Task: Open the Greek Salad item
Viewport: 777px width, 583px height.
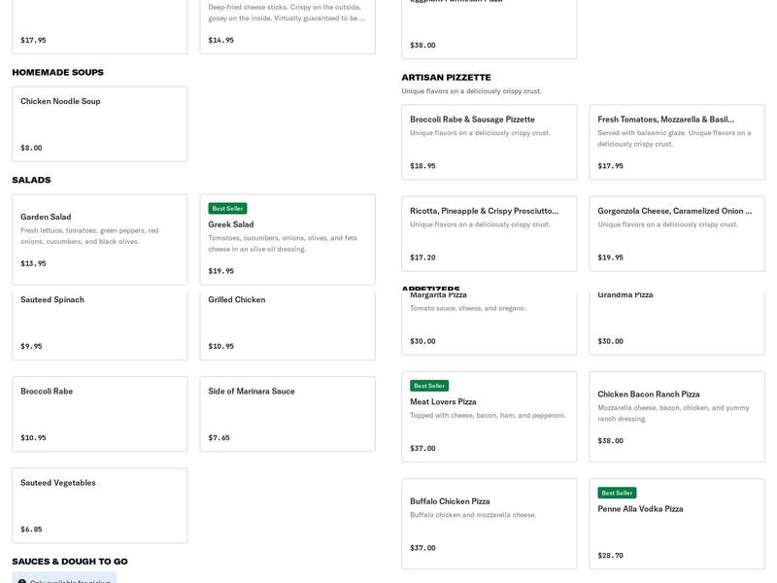Action: point(287,238)
